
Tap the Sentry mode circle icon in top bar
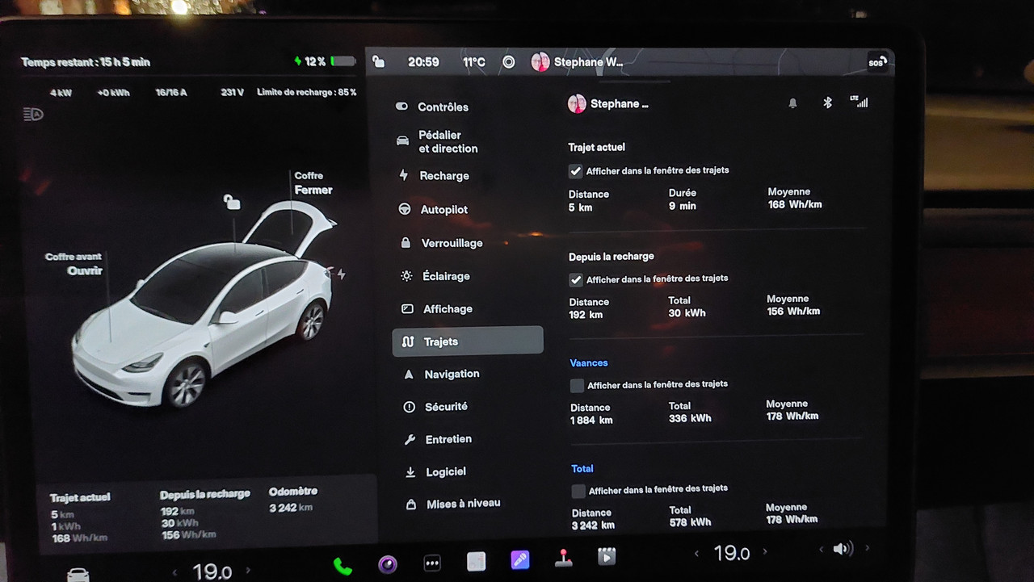(508, 62)
